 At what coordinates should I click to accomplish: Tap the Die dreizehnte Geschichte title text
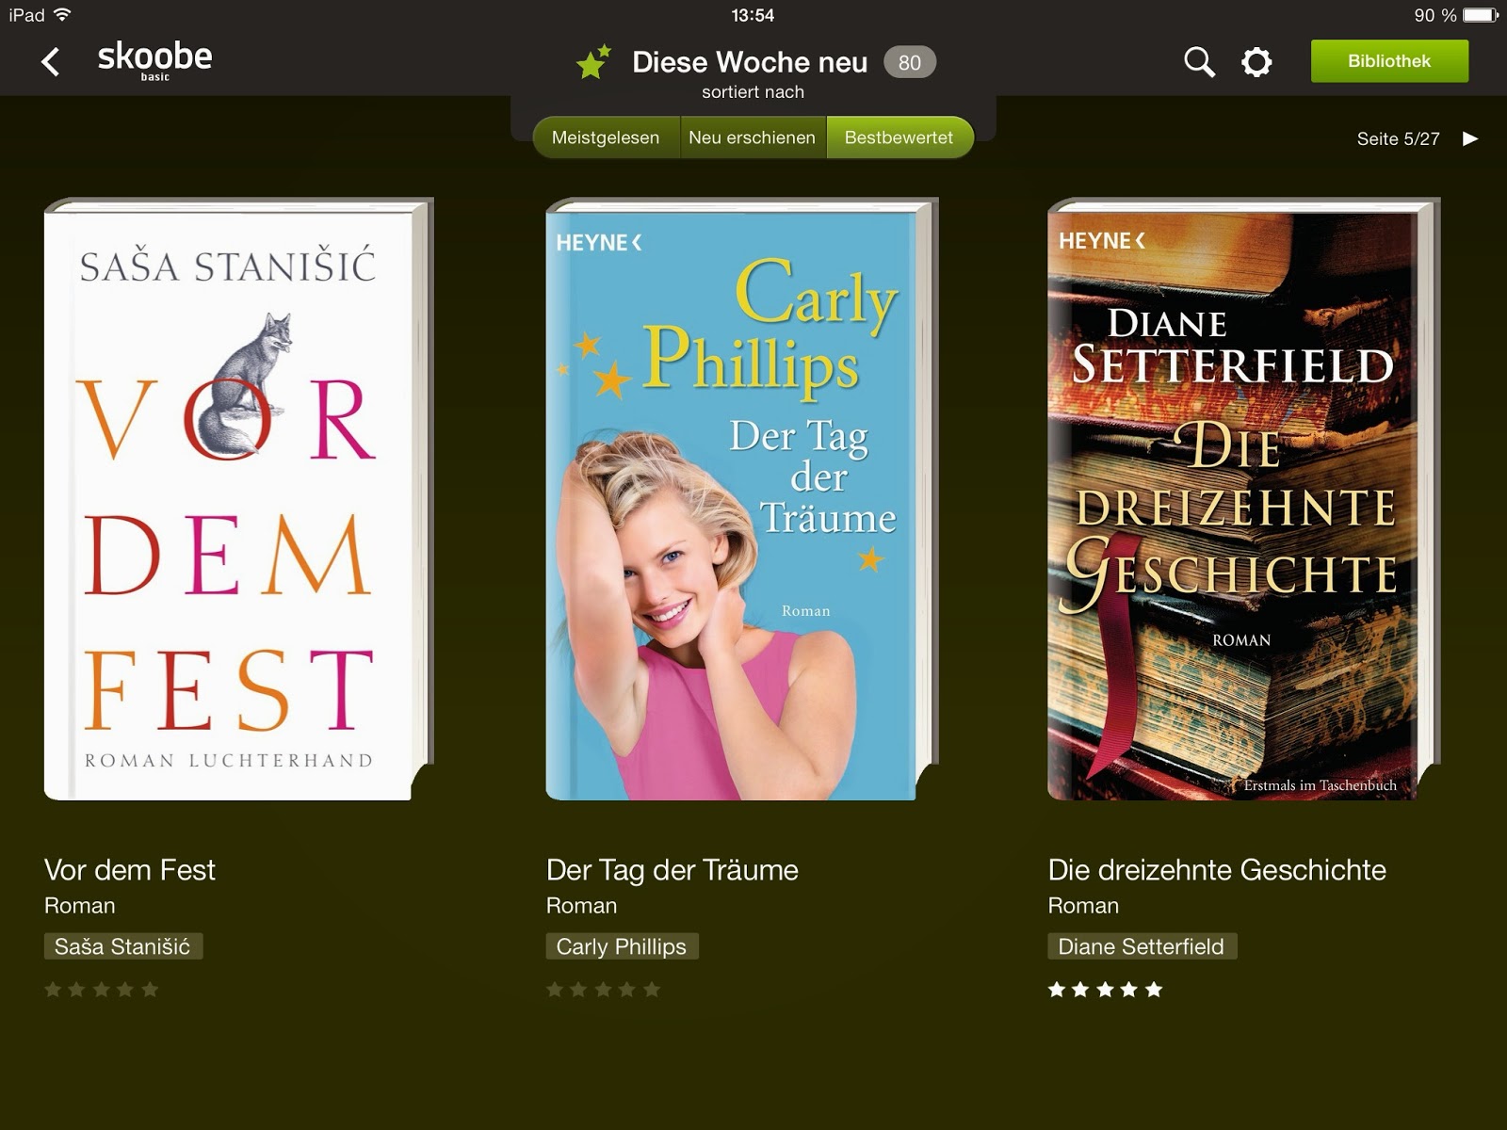pos(1217,869)
